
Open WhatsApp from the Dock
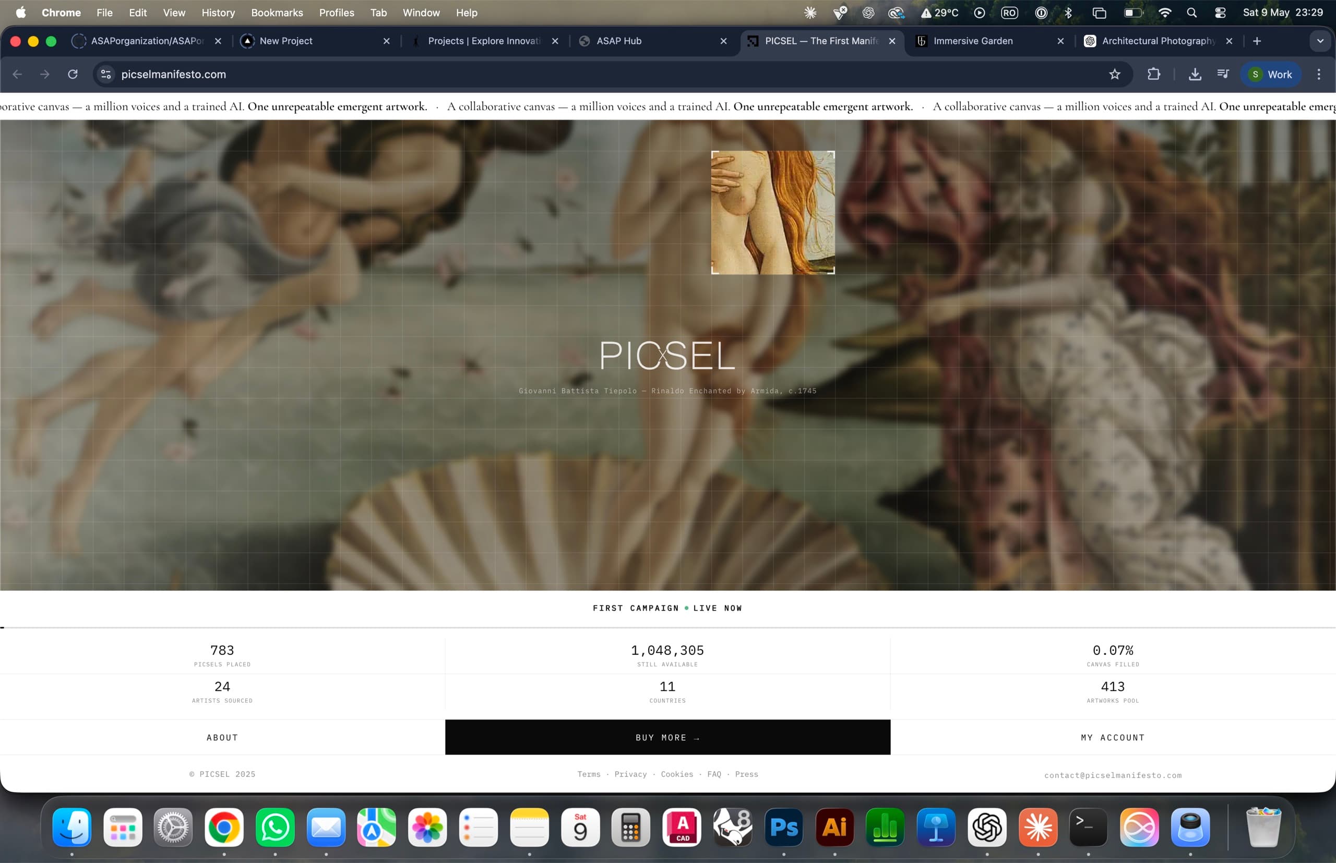pyautogui.click(x=275, y=827)
